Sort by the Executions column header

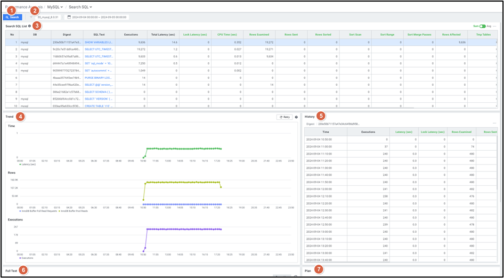point(131,34)
